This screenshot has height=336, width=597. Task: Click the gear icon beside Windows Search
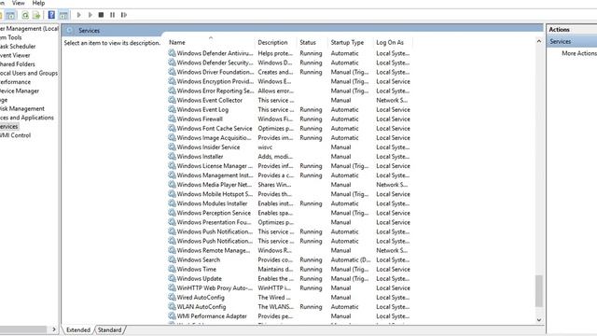(x=172, y=259)
